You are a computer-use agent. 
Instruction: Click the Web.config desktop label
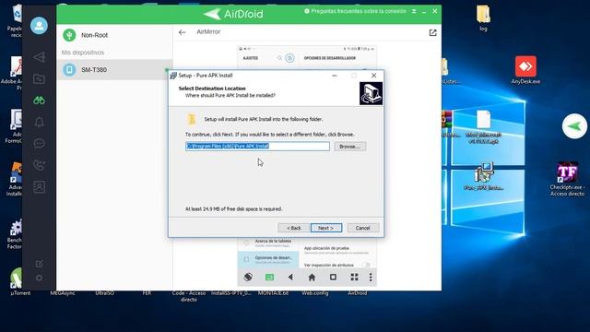click(315, 293)
